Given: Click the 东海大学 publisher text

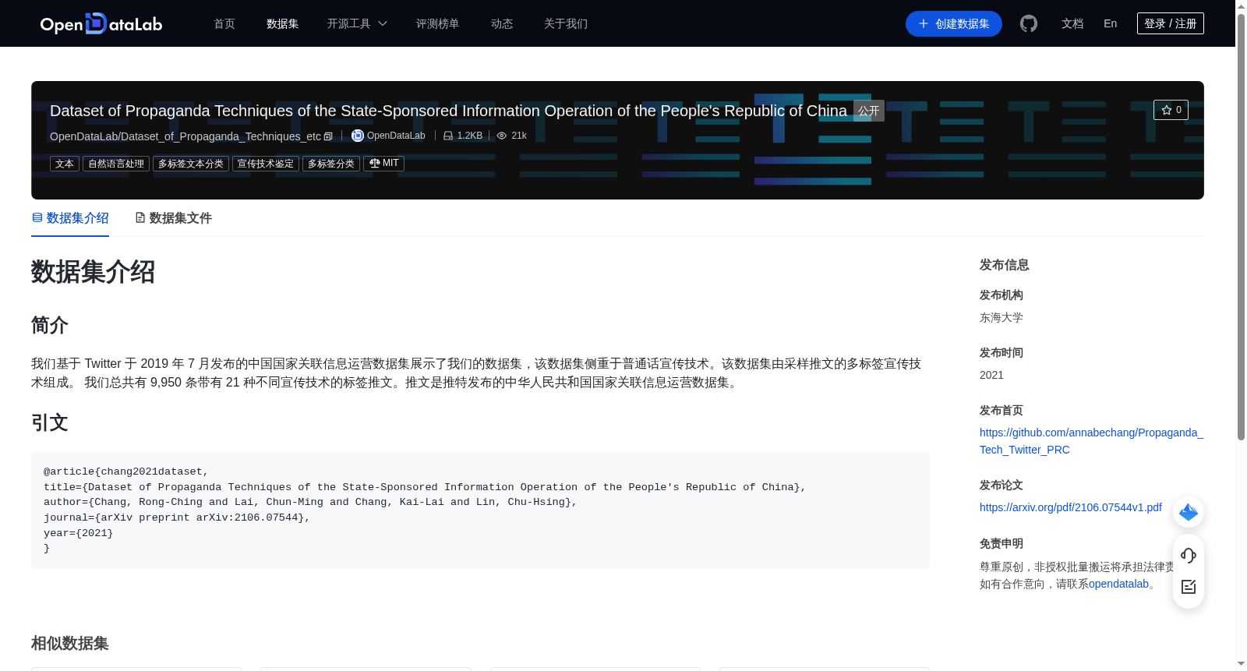Looking at the screenshot, I should click(x=1001, y=317).
